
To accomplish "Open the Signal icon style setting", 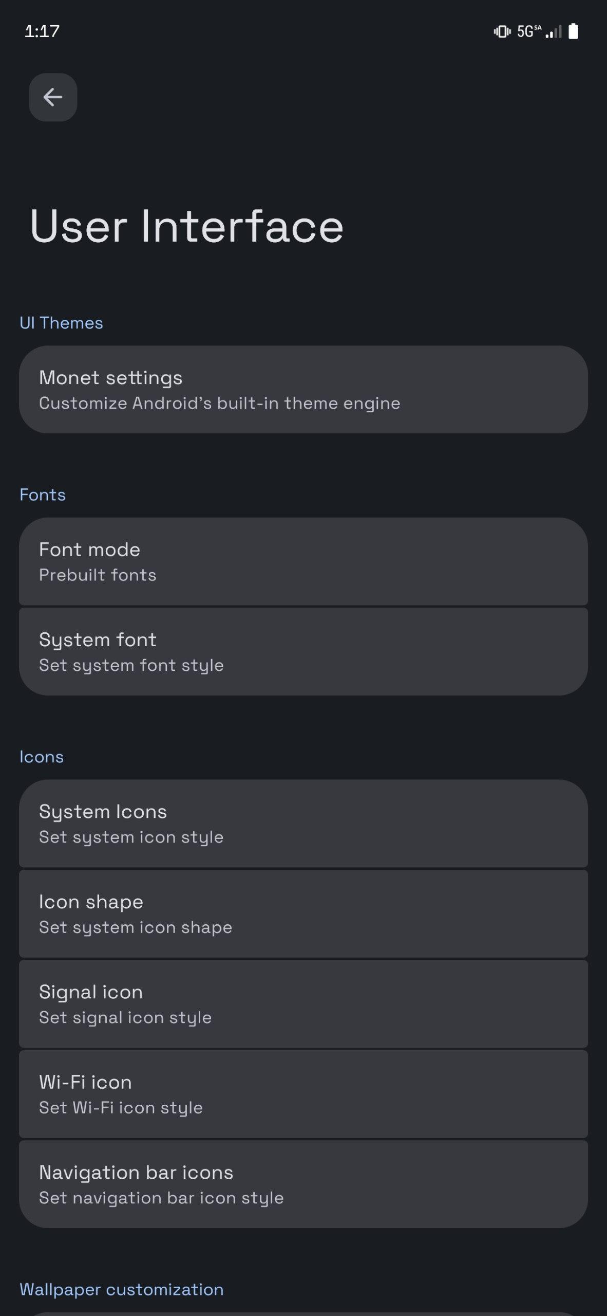I will point(303,1003).
